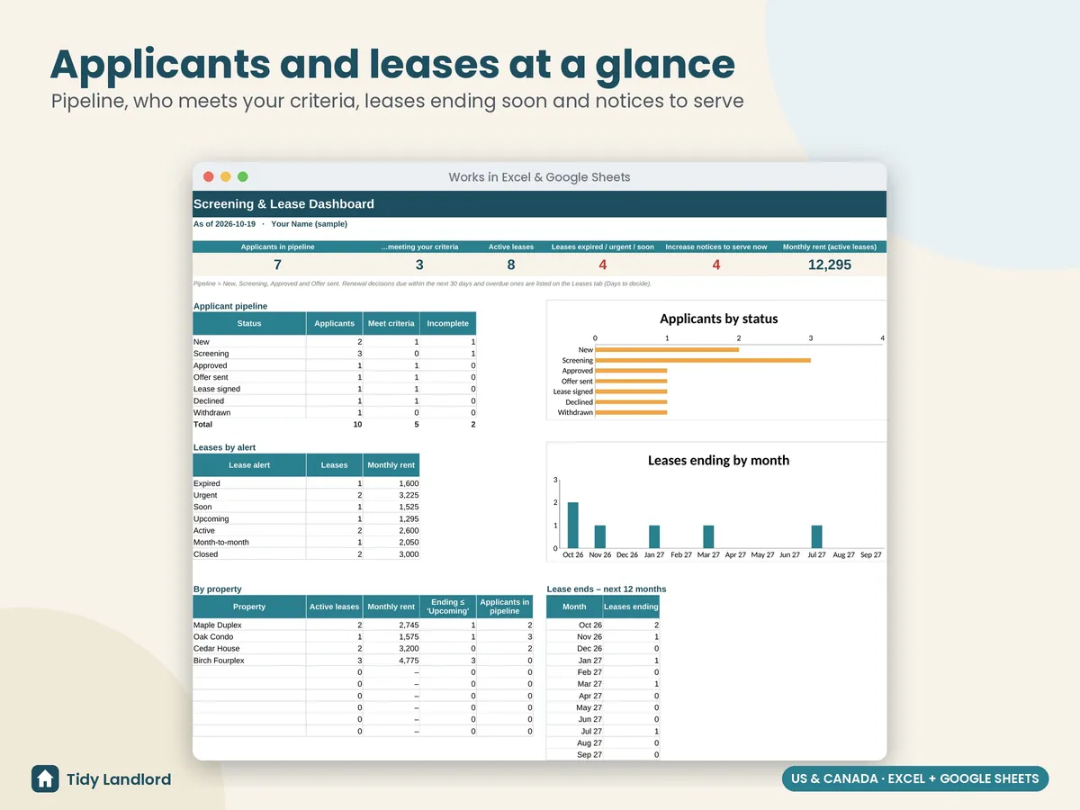Select the 'Lease alert' column header

pos(249,465)
